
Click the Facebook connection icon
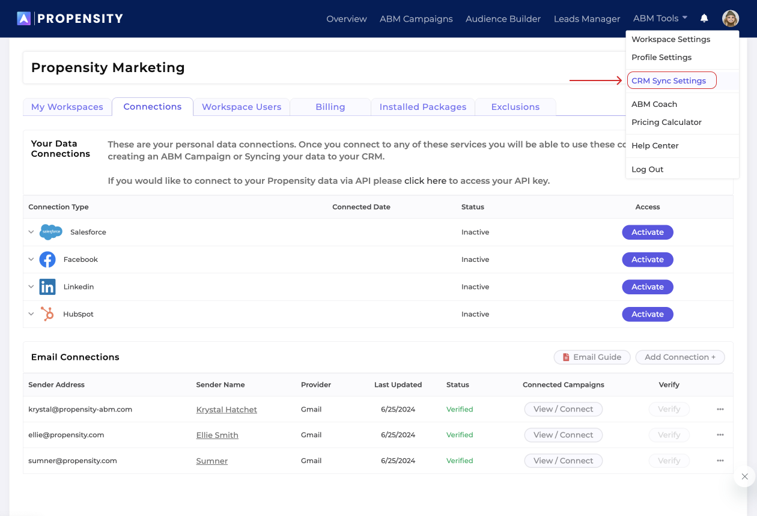click(47, 259)
